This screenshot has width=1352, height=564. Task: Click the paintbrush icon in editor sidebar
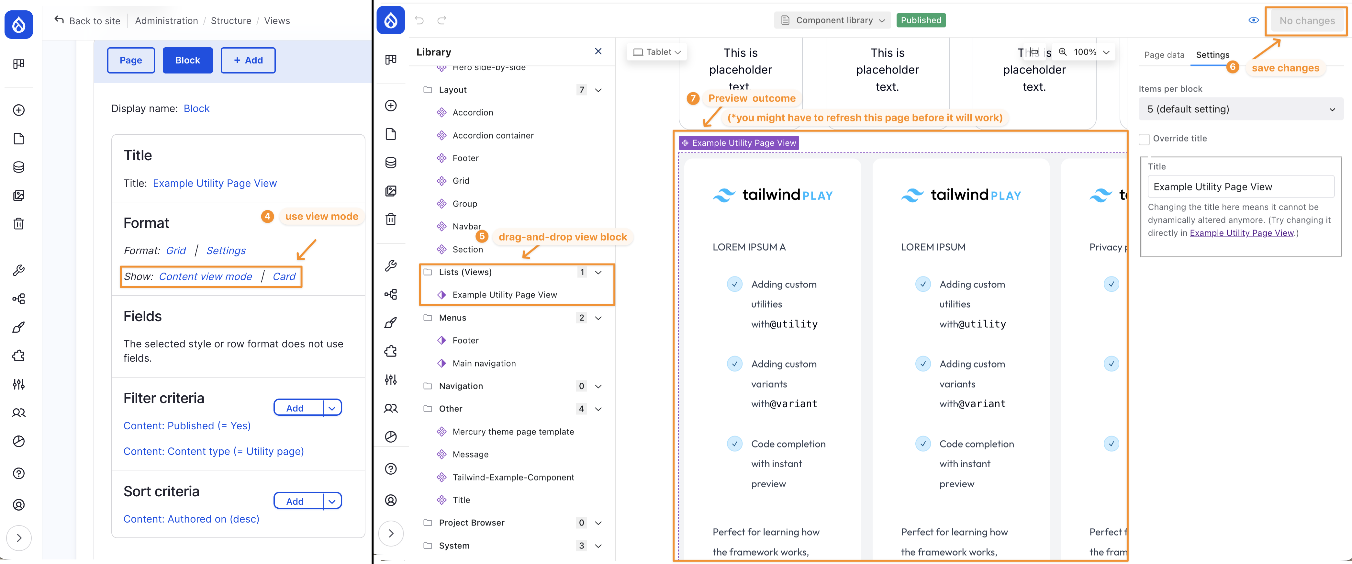[390, 323]
